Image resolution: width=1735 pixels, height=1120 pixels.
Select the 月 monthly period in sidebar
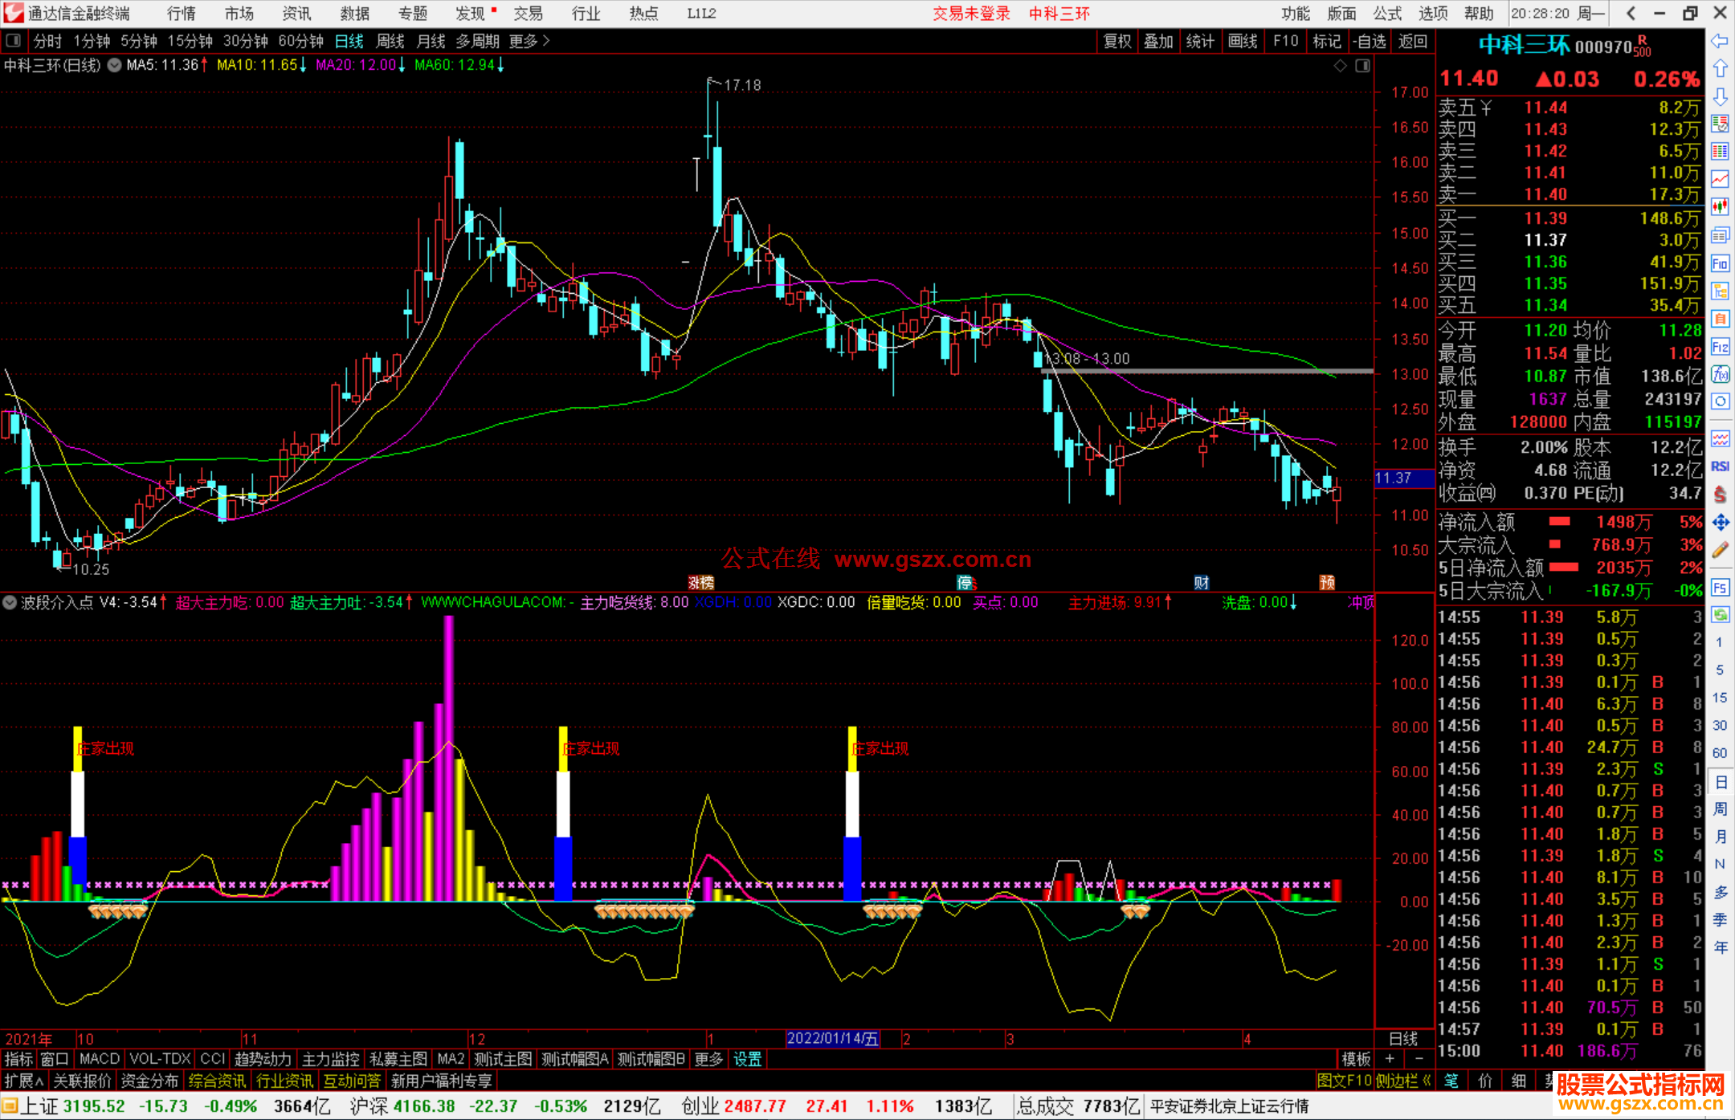(x=1720, y=837)
